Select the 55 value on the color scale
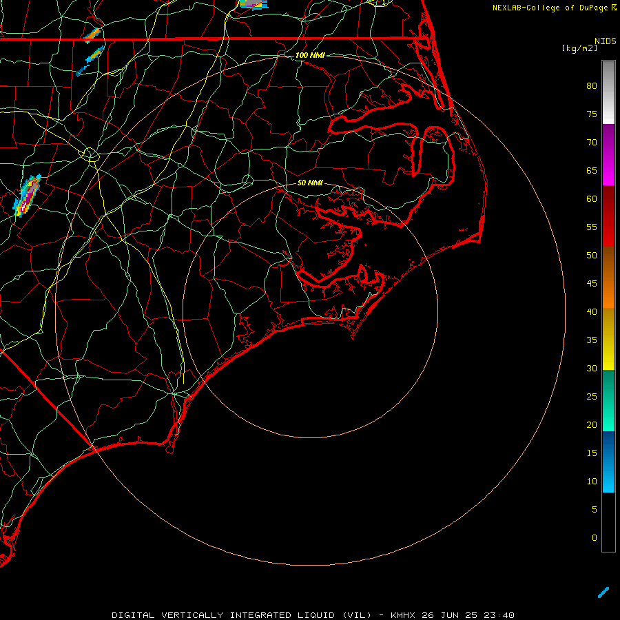 tap(592, 227)
